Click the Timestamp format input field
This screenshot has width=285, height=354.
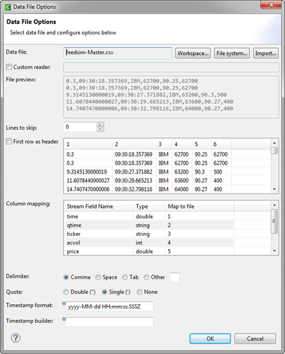click(x=110, y=307)
